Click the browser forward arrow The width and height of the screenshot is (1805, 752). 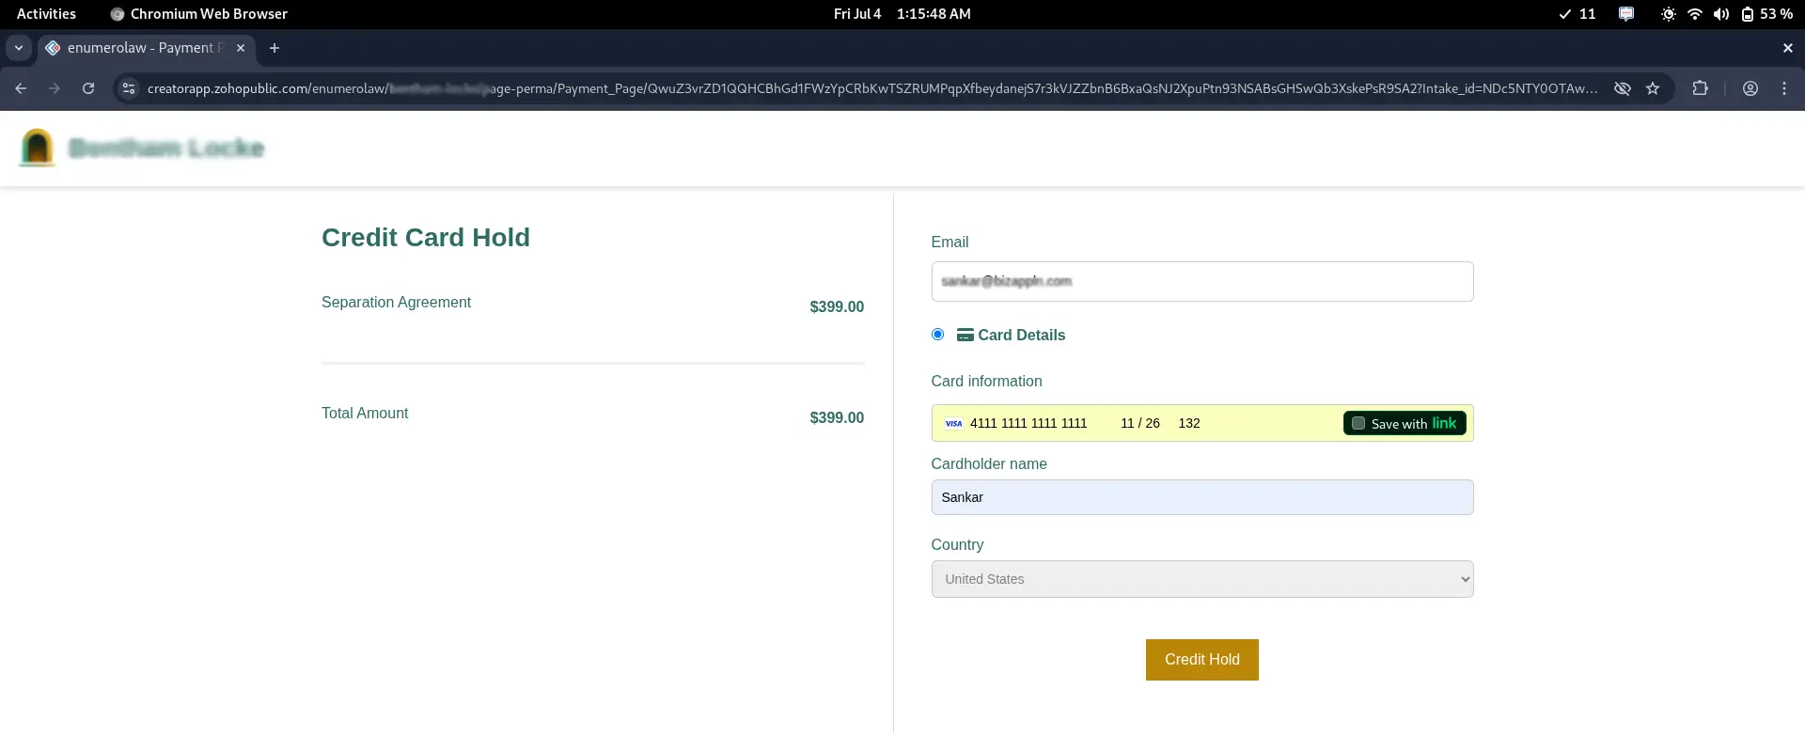tap(55, 88)
